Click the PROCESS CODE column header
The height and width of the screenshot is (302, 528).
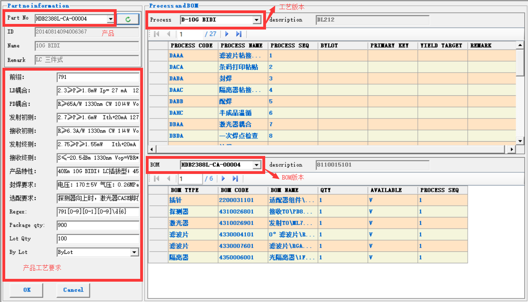tap(192, 45)
